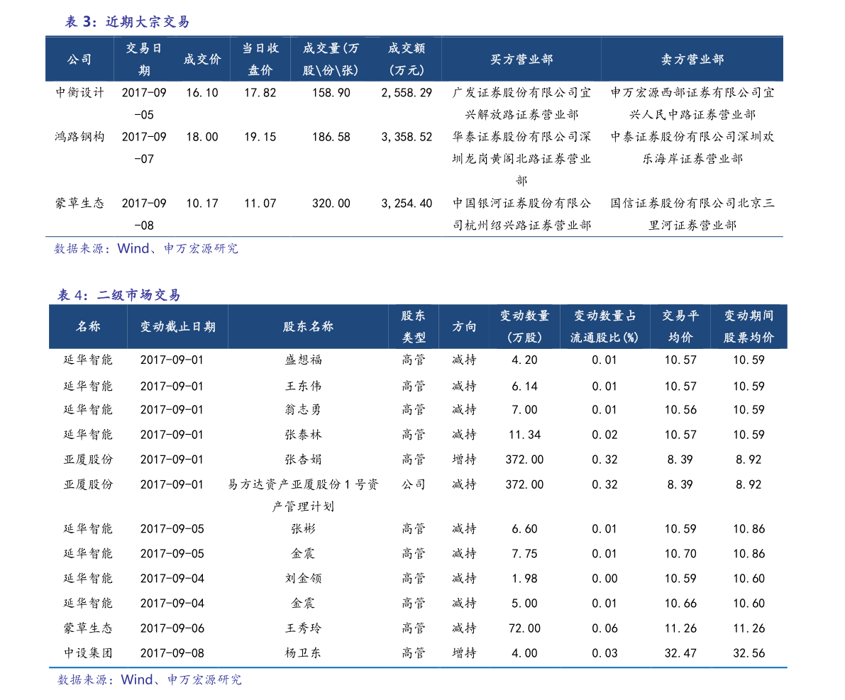845x700 pixels.
Task: Select the 变动期间股票均价 column header
Action: point(749,327)
